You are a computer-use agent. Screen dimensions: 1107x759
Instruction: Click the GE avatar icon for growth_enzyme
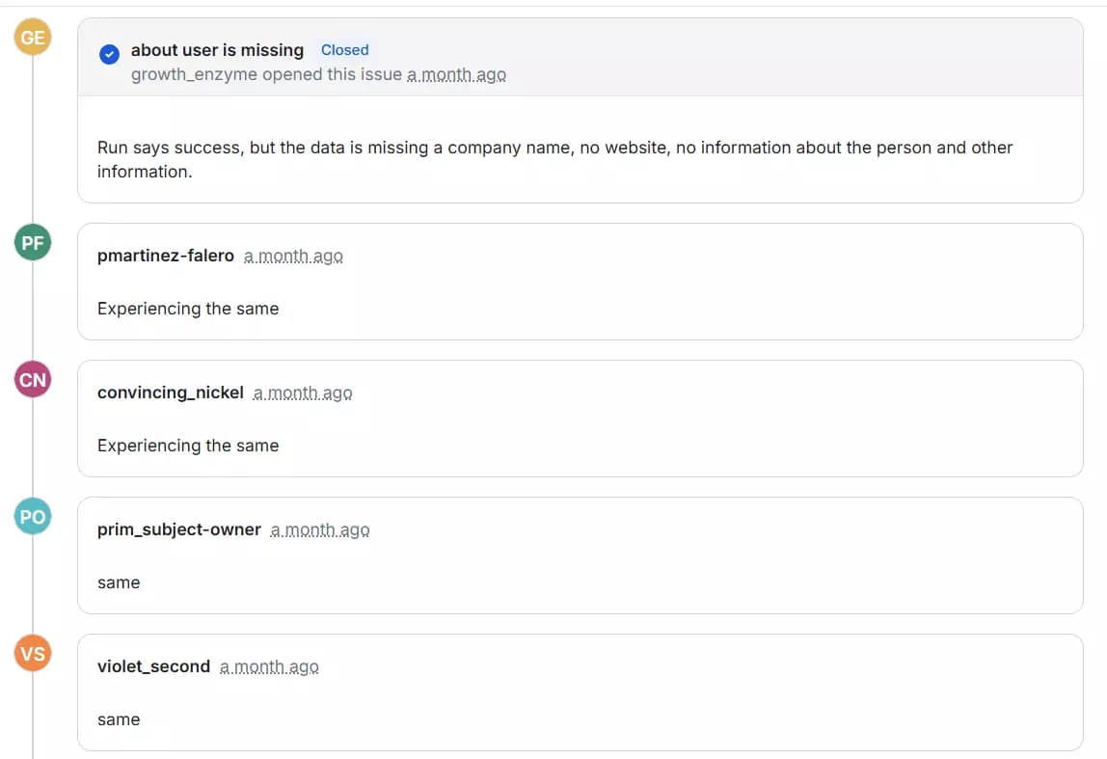33,38
